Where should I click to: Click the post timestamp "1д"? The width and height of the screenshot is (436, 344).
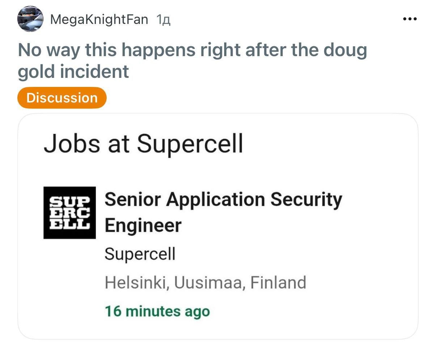(x=163, y=20)
